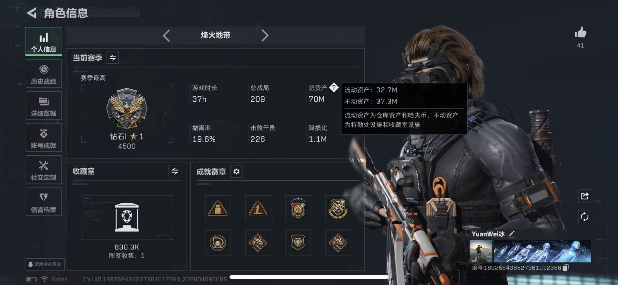Refresh character view with rotate icon

tap(585, 217)
